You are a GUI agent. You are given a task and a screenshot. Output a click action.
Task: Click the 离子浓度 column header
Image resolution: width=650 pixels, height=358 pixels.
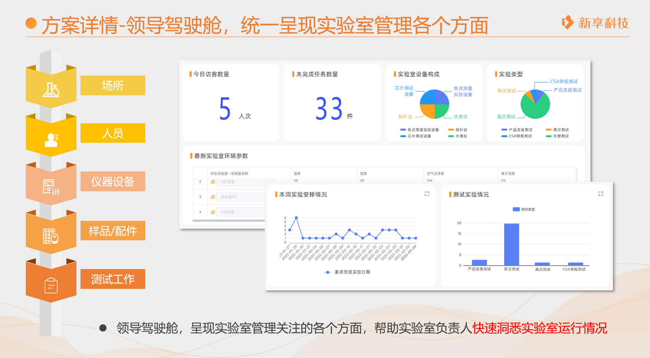[x=508, y=174]
